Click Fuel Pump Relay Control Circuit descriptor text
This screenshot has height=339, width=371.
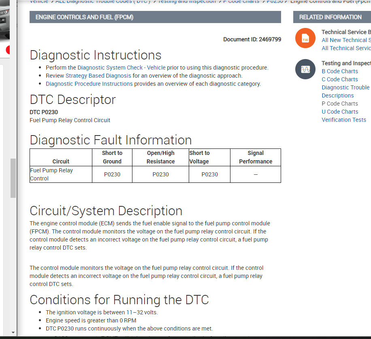(x=70, y=120)
